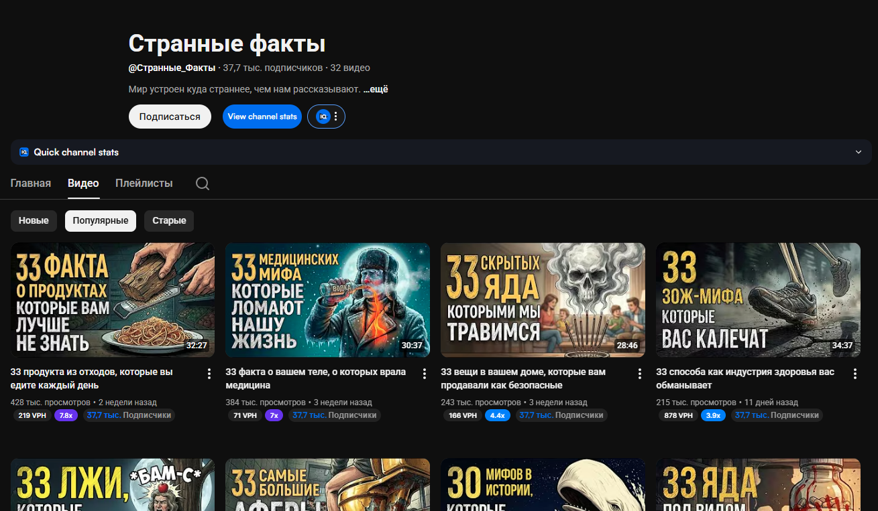Expand the Quick channel stats chevron
878x511 pixels.
(x=859, y=152)
